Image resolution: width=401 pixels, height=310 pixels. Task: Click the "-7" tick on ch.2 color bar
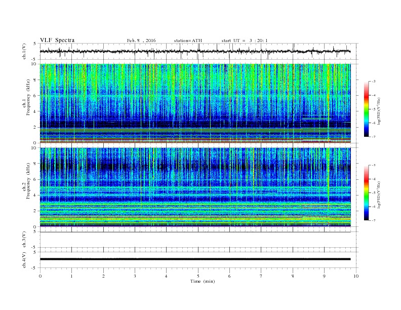[x=374, y=220]
